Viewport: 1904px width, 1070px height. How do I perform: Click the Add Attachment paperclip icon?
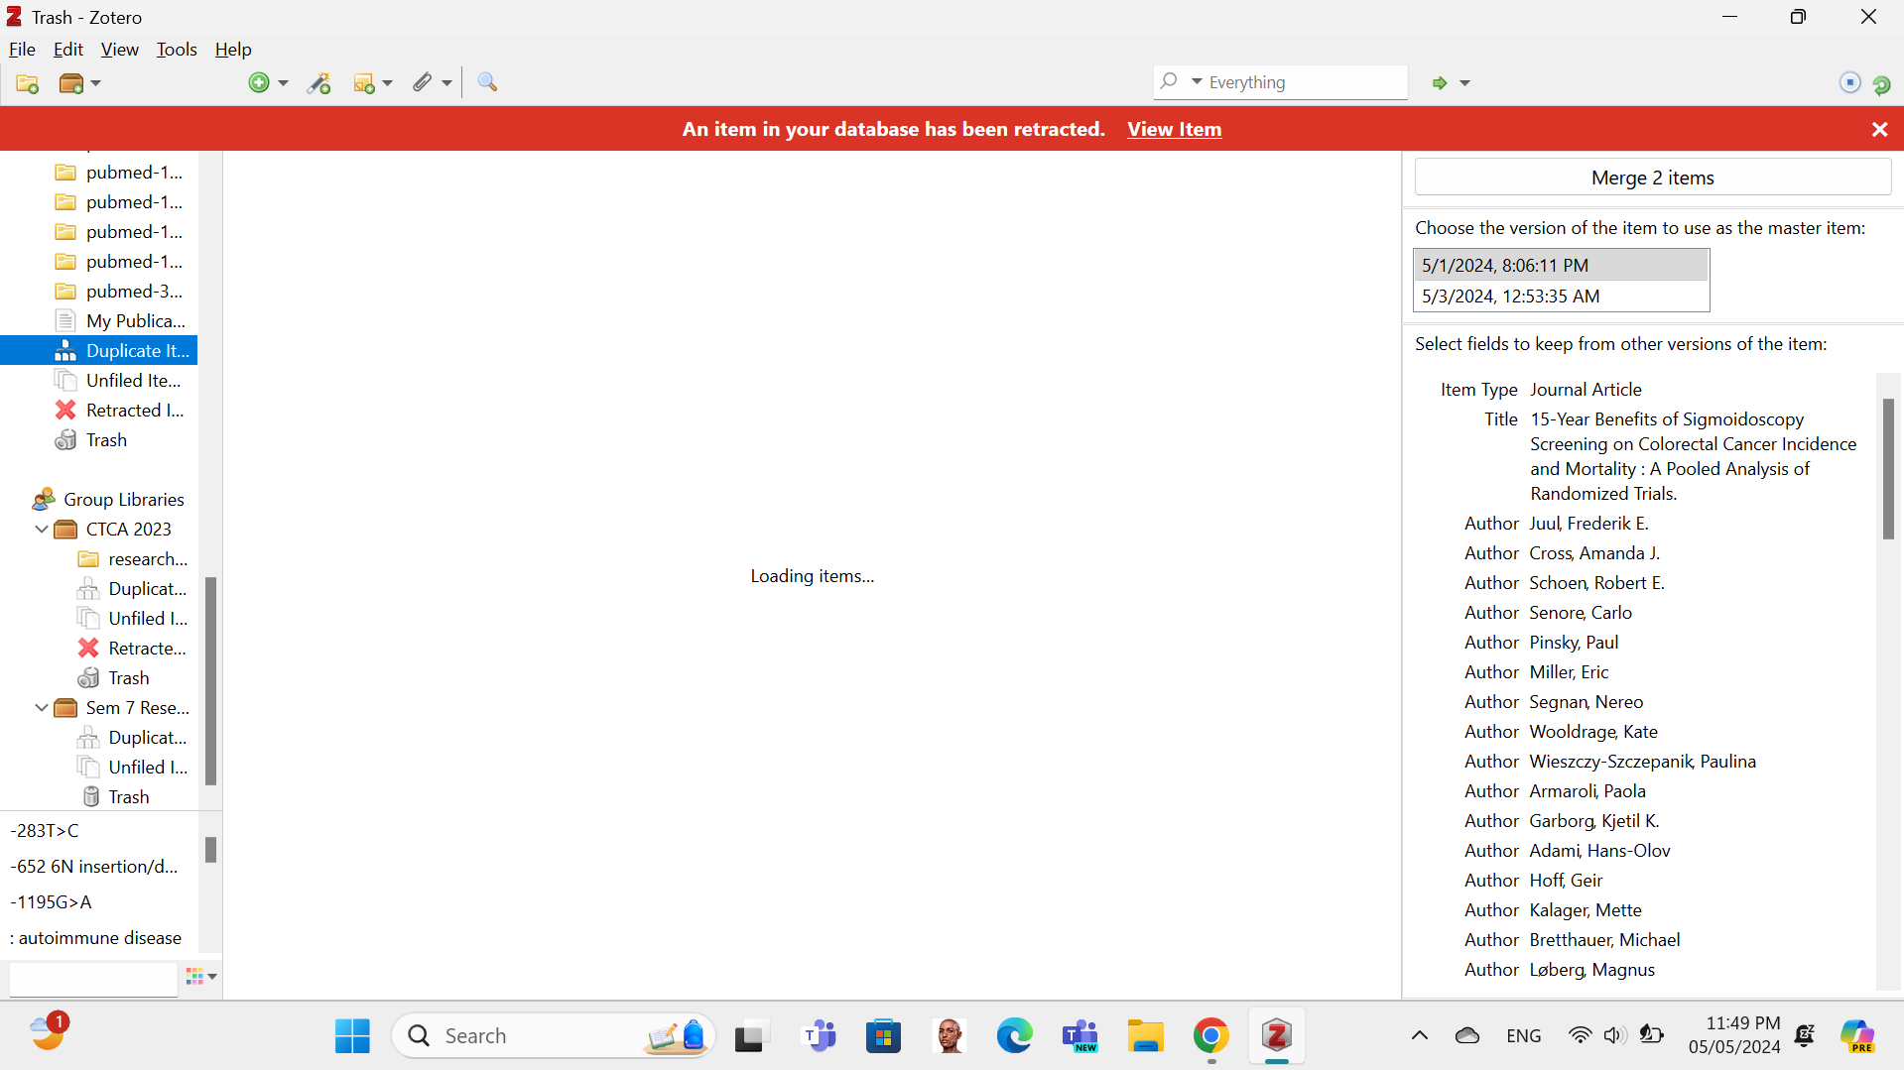point(423,83)
